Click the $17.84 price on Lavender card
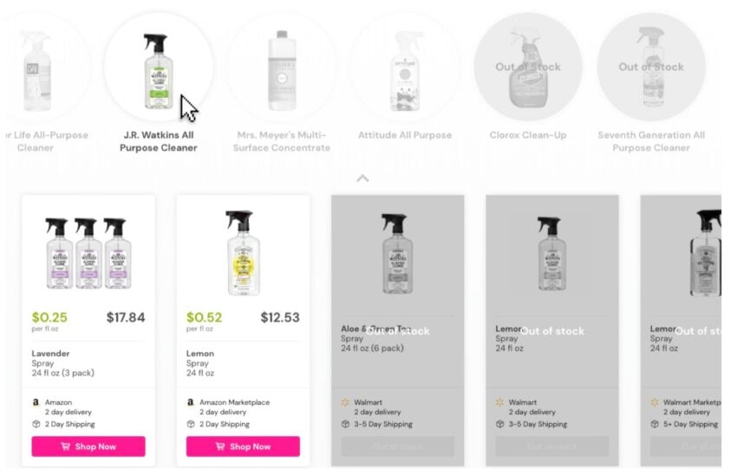The width and height of the screenshot is (737, 475). (x=126, y=317)
